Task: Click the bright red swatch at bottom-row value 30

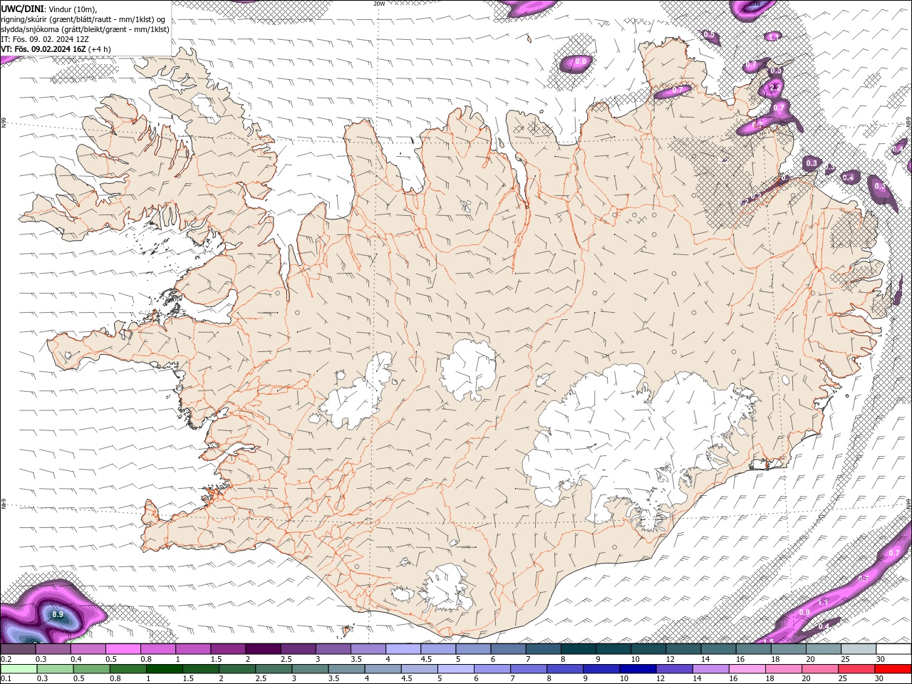Action: click(892, 669)
